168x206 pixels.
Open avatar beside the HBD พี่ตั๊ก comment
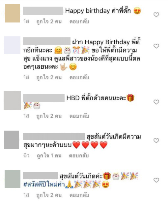point(12,100)
